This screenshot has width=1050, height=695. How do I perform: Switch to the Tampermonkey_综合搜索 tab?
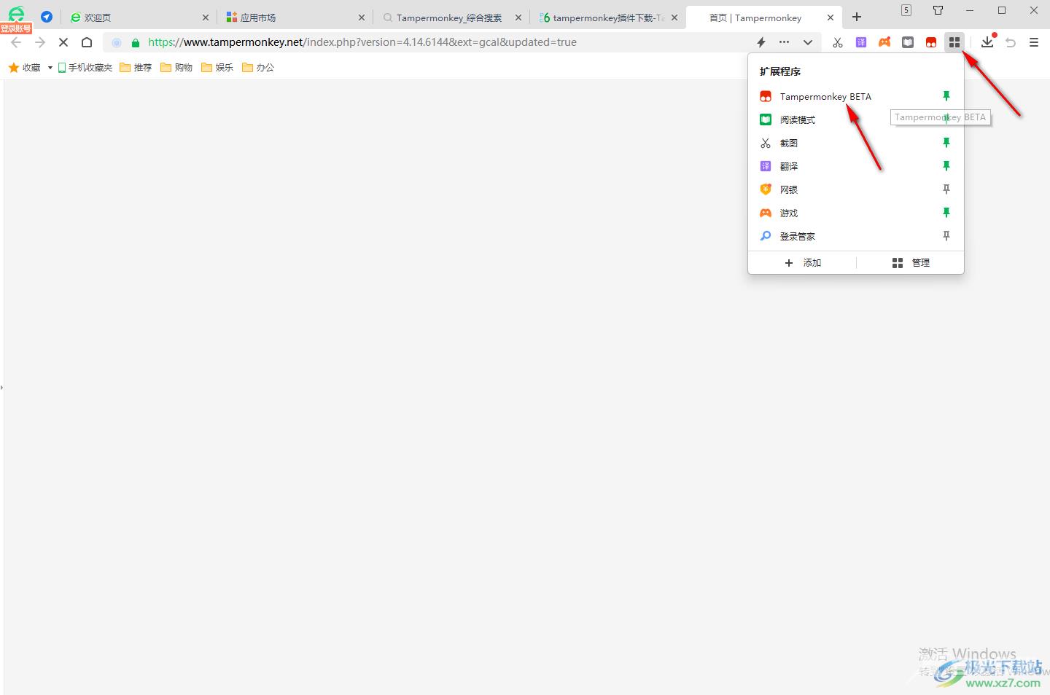point(452,17)
